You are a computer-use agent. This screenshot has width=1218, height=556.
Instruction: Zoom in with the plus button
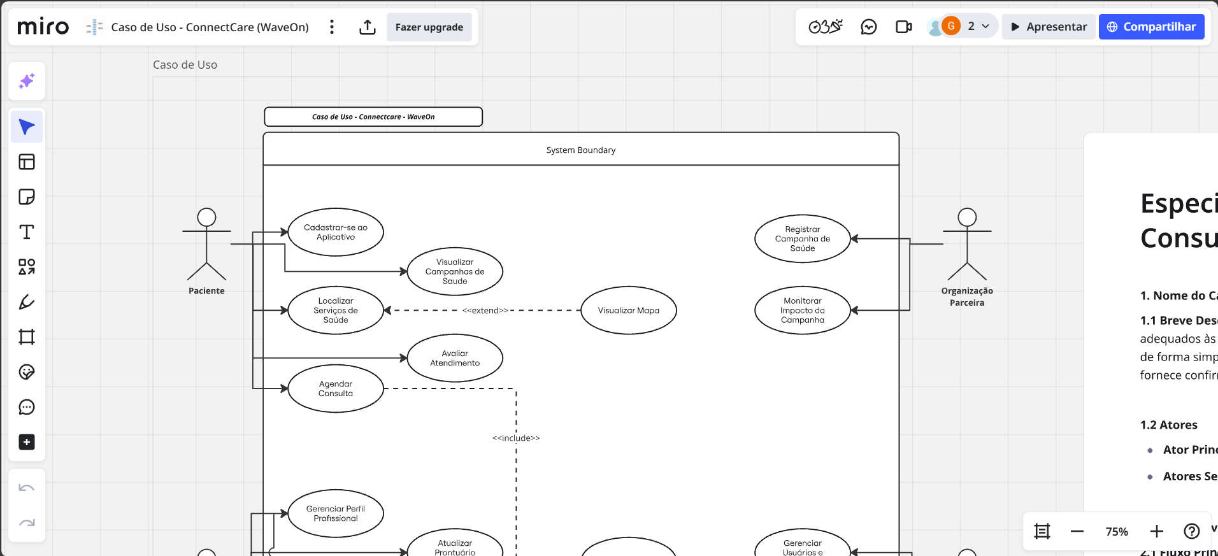point(1156,531)
